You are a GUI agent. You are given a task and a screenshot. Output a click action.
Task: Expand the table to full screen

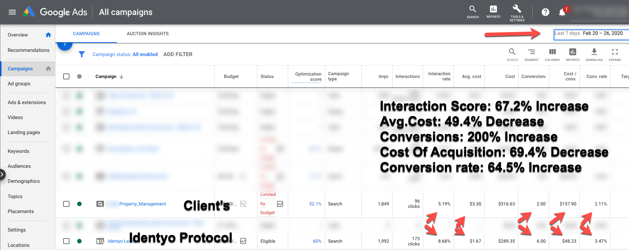click(x=615, y=55)
